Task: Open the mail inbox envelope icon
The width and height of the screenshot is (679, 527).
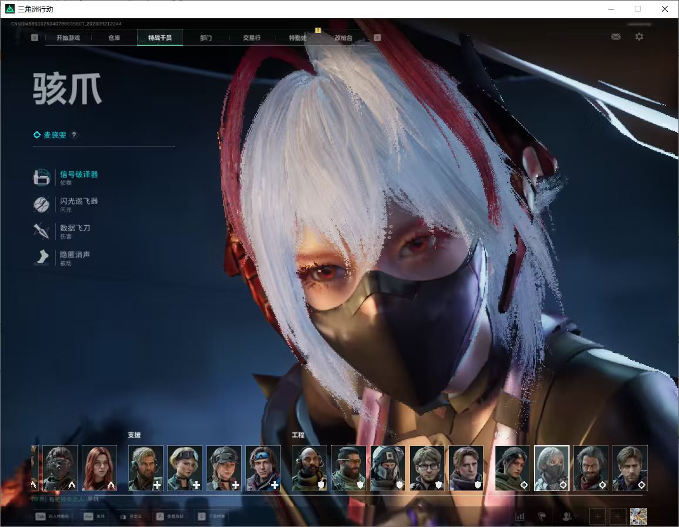Action: pos(616,37)
